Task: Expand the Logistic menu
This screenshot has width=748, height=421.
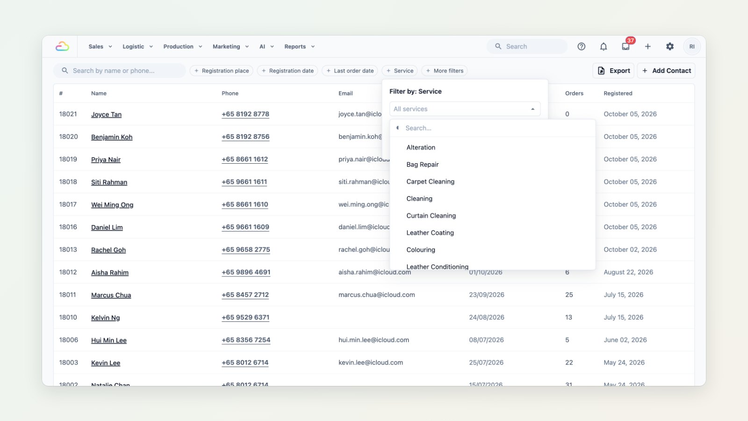Action: 137,46
